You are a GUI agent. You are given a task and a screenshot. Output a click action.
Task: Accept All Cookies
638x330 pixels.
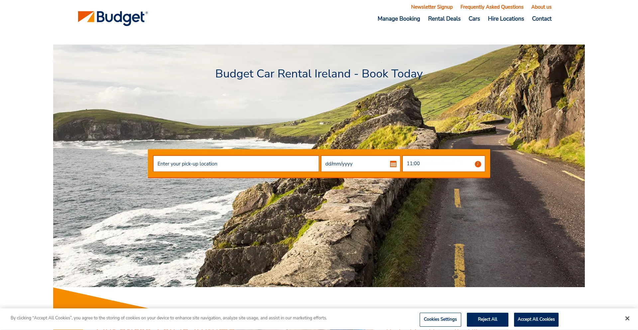[x=536, y=319]
